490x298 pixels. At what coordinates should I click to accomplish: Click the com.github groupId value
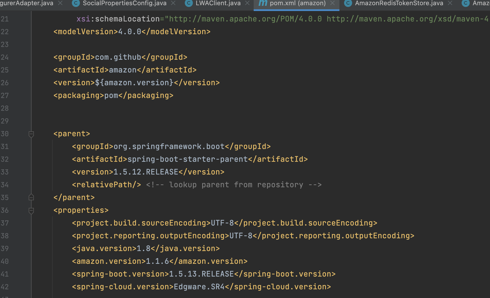(x=118, y=57)
